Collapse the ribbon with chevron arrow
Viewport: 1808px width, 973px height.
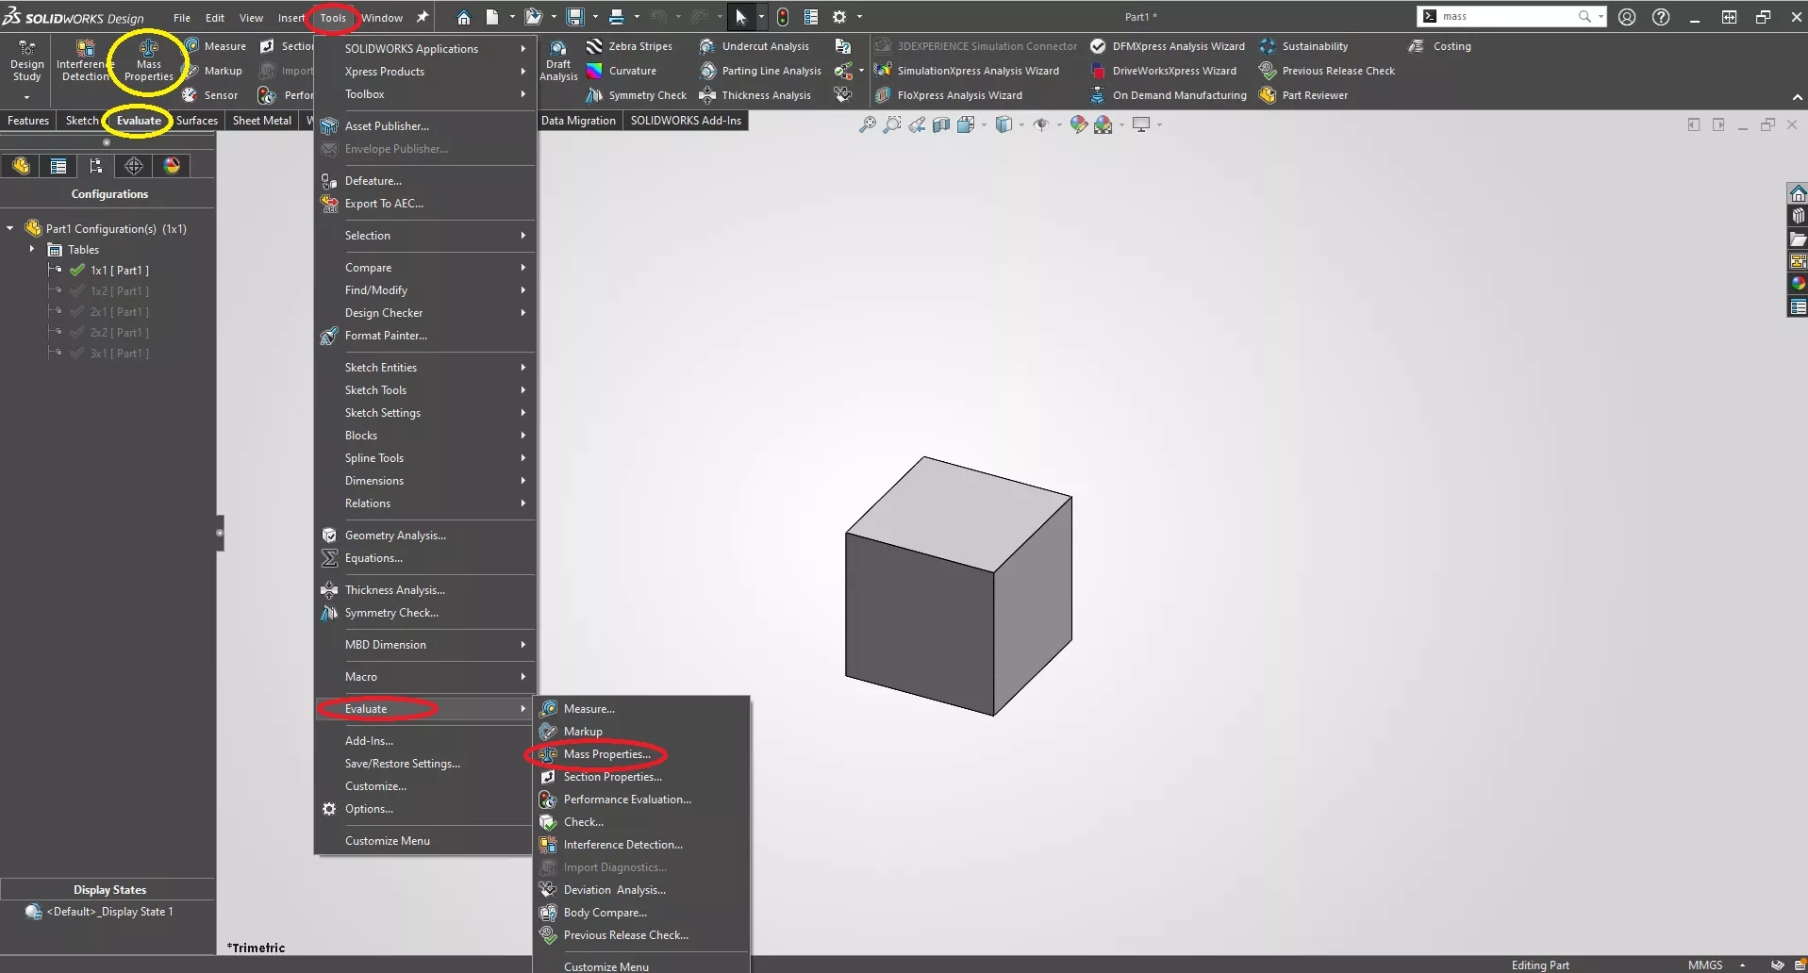1797,97
